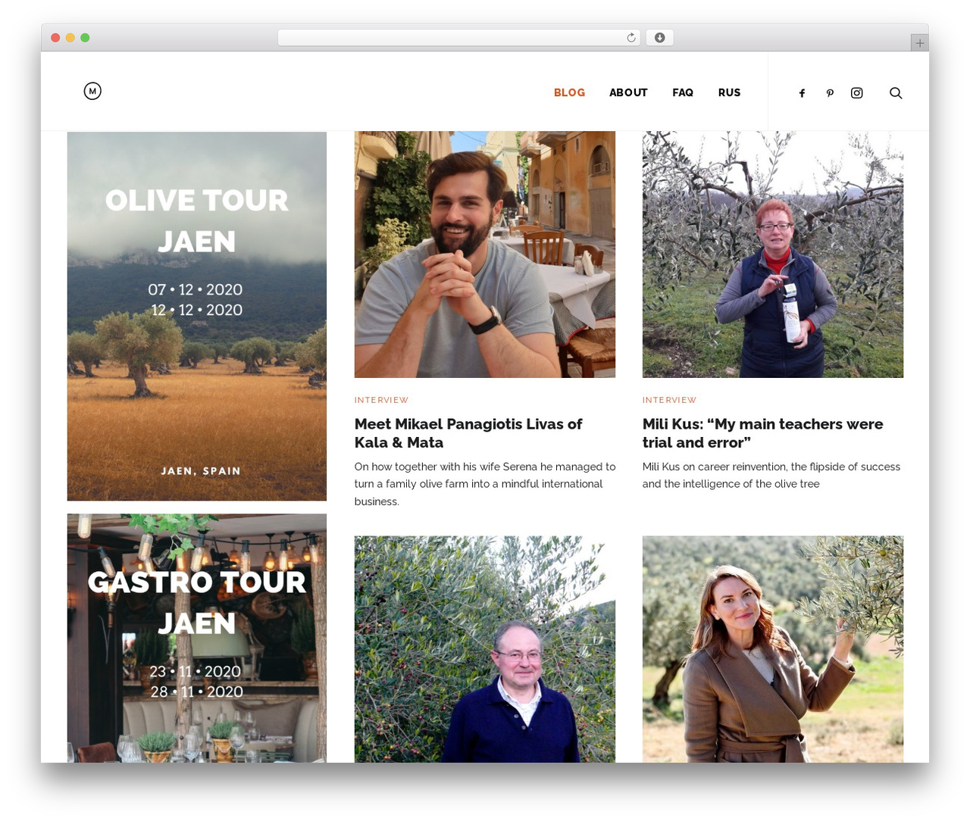The width and height of the screenshot is (970, 821).
Task: Open the Gastro Tour Jaen banner
Action: tap(197, 638)
